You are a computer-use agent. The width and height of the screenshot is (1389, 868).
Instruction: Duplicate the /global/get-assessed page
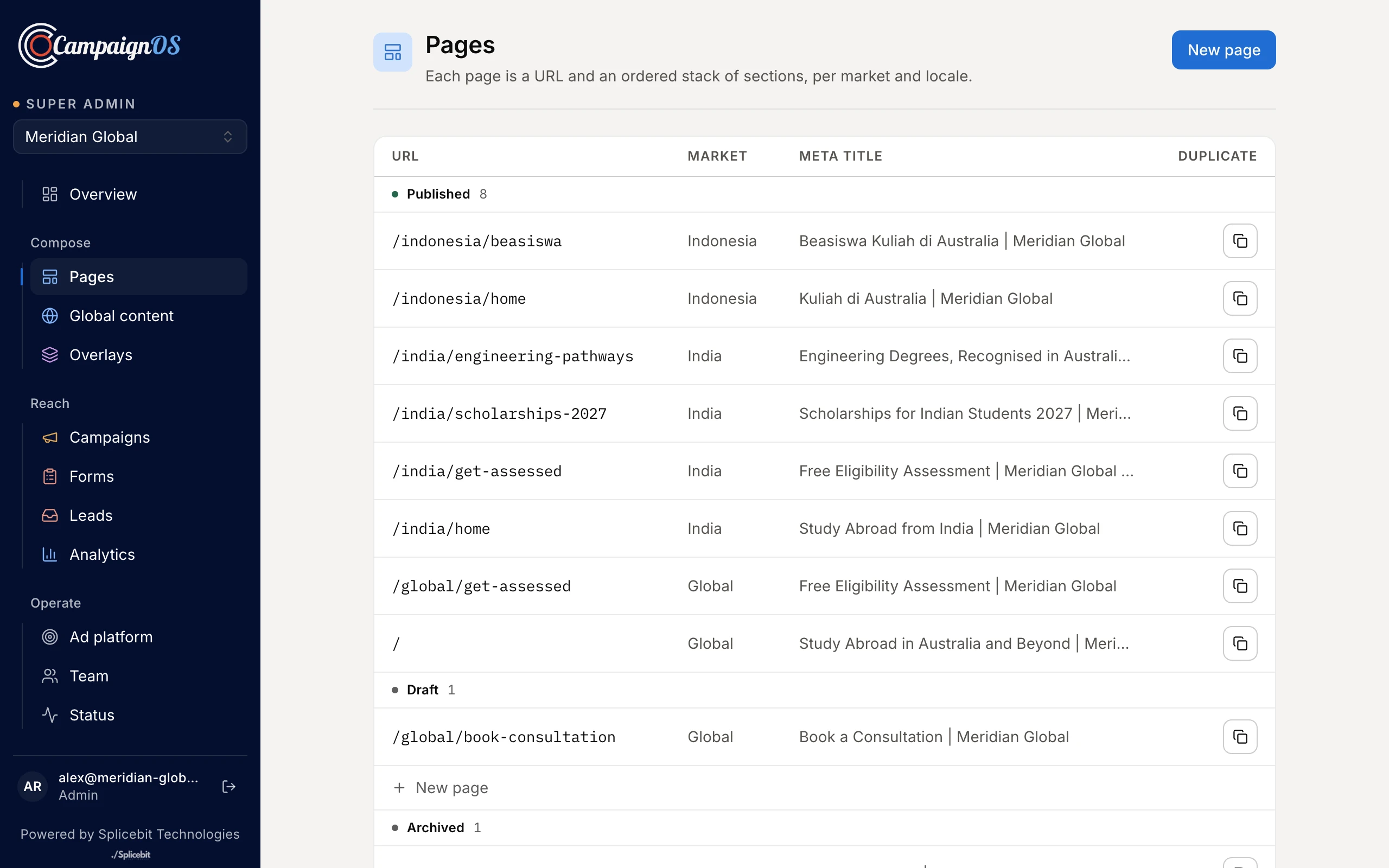[1240, 585]
